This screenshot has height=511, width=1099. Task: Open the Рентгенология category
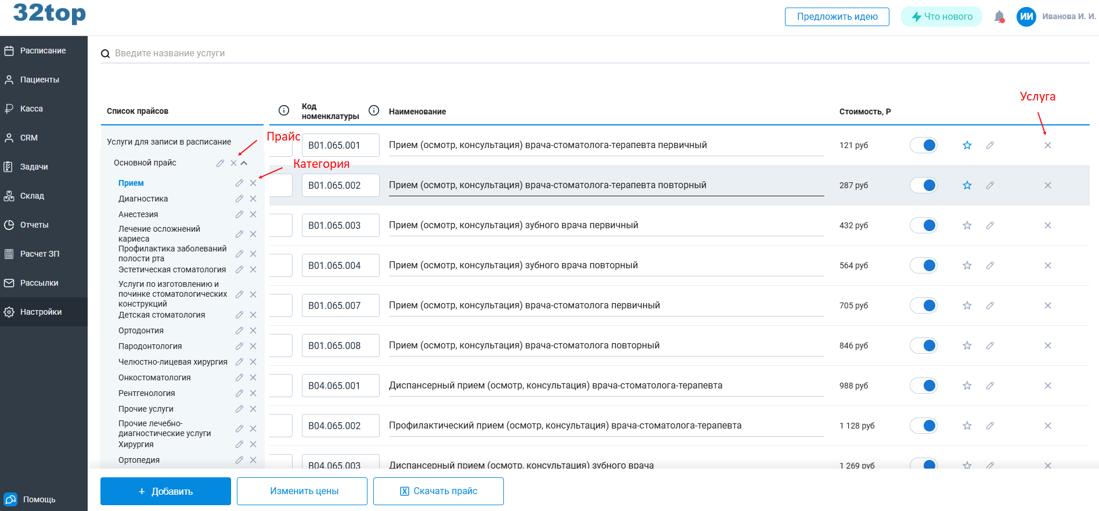point(146,393)
